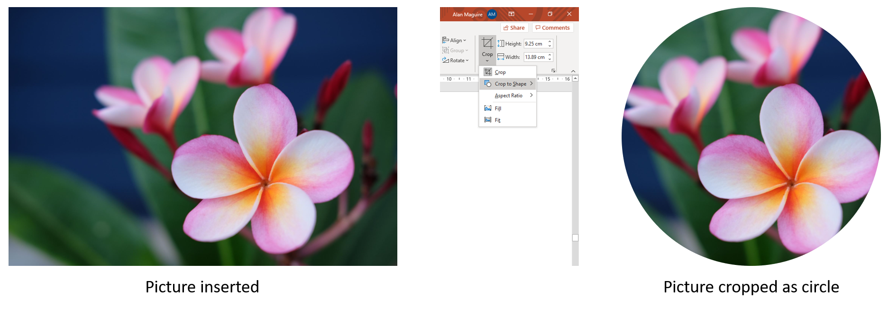
Task: Click the Share button
Action: pos(514,27)
